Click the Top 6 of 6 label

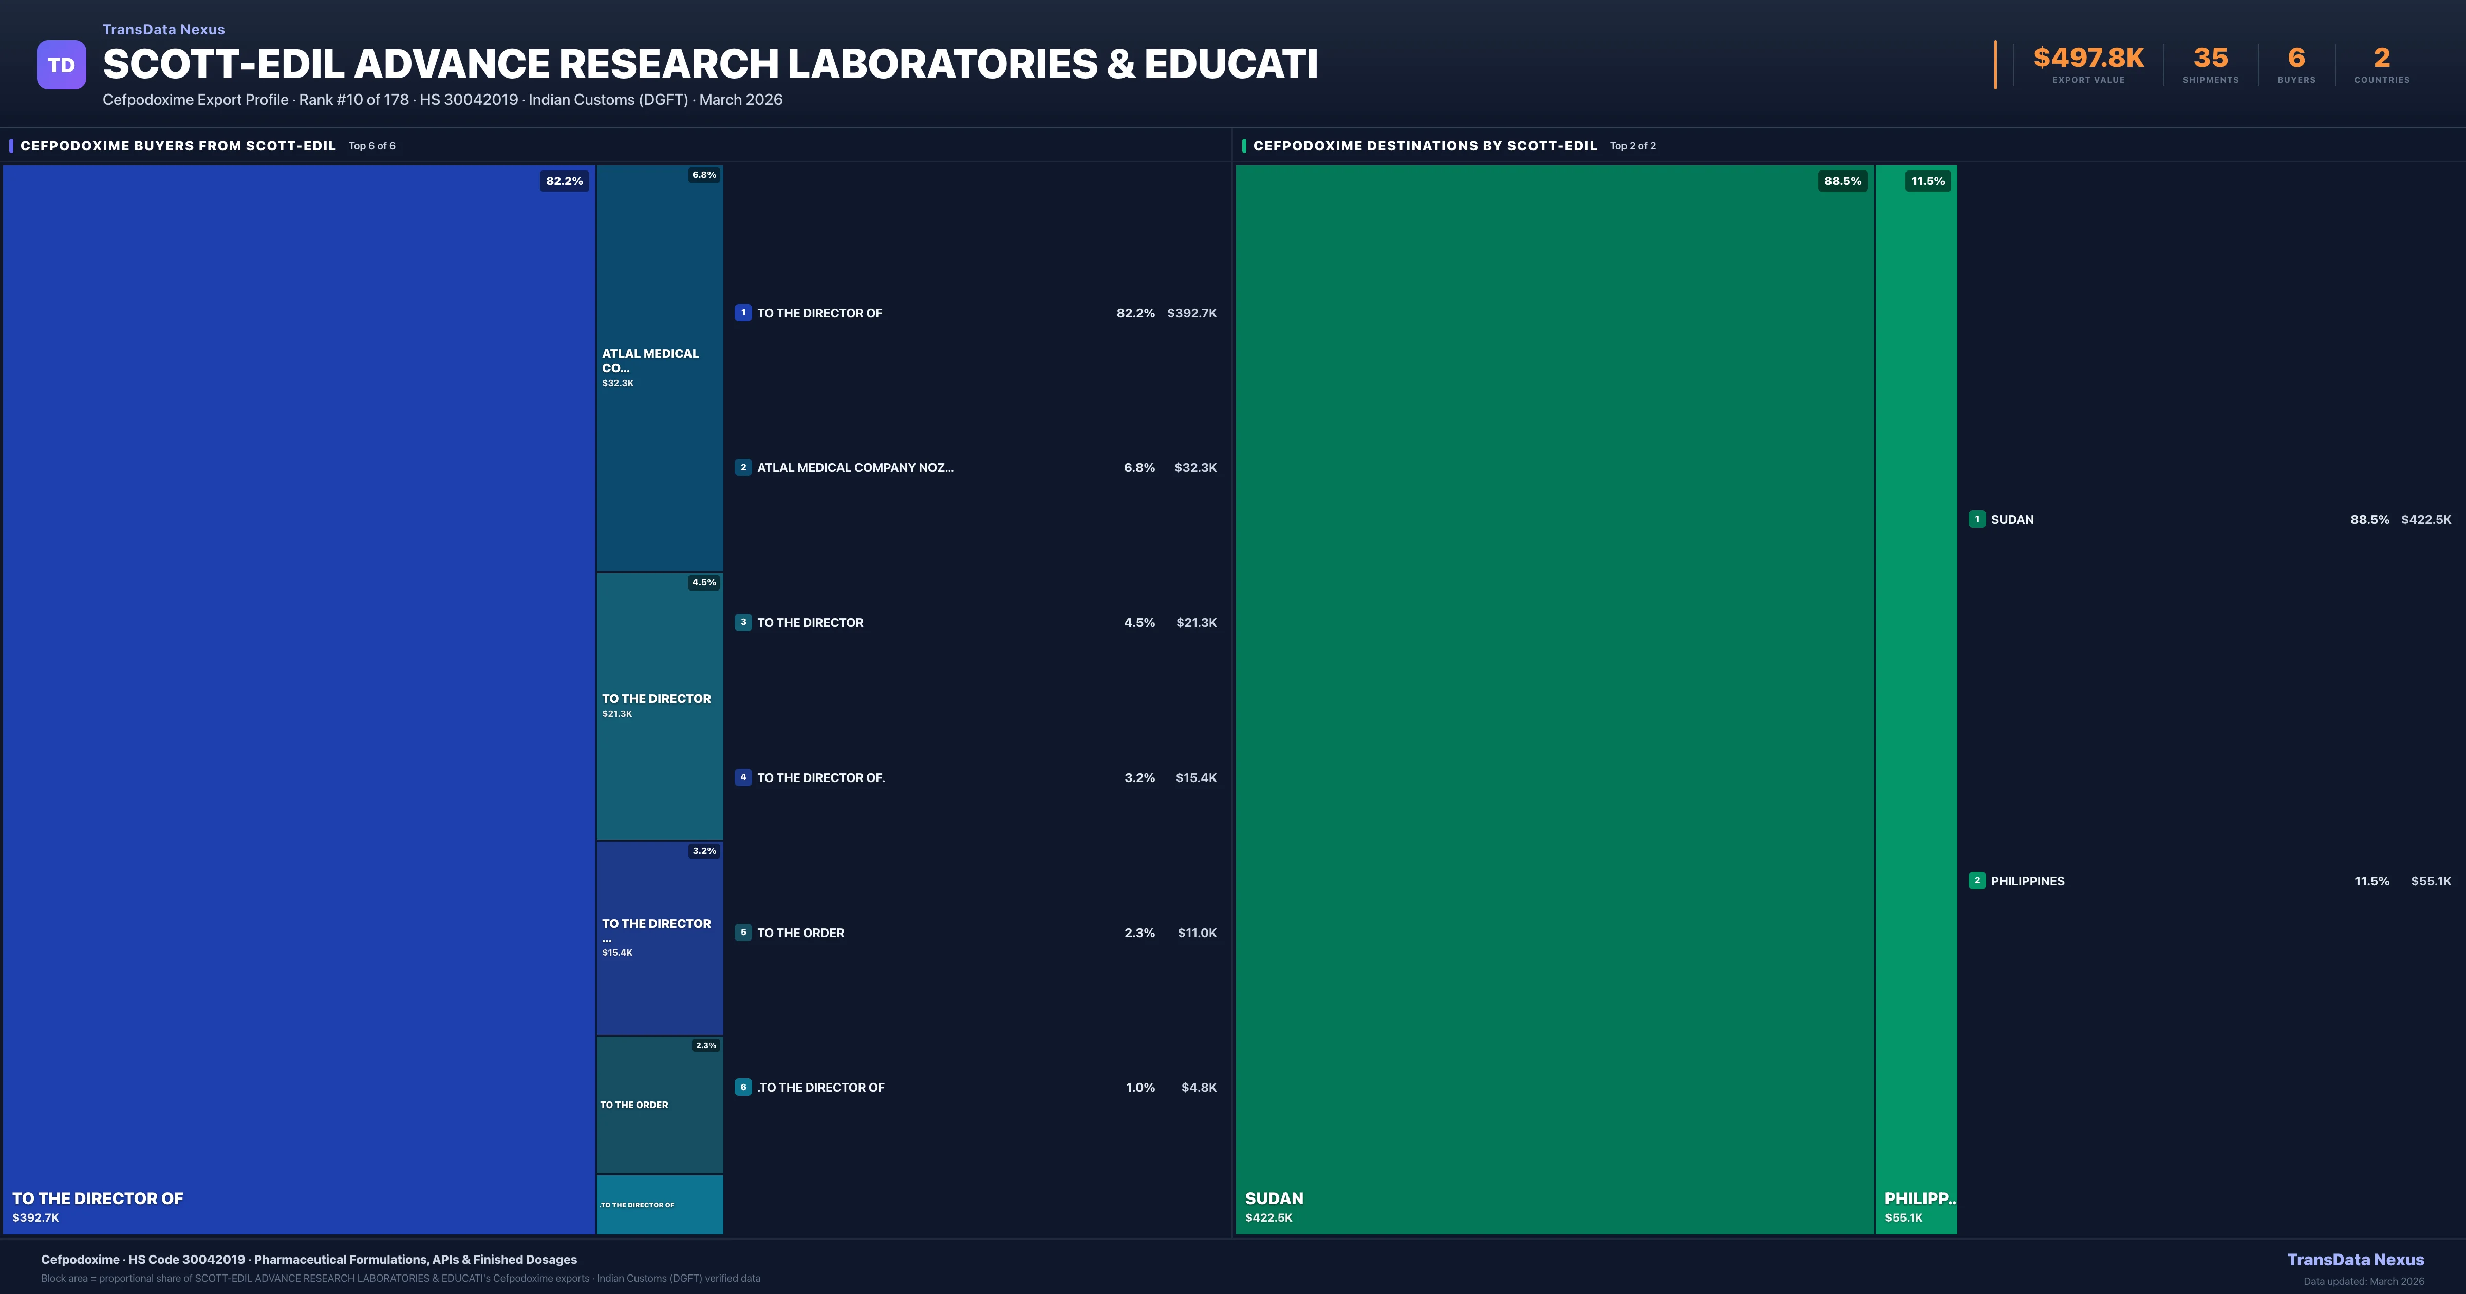click(x=372, y=146)
